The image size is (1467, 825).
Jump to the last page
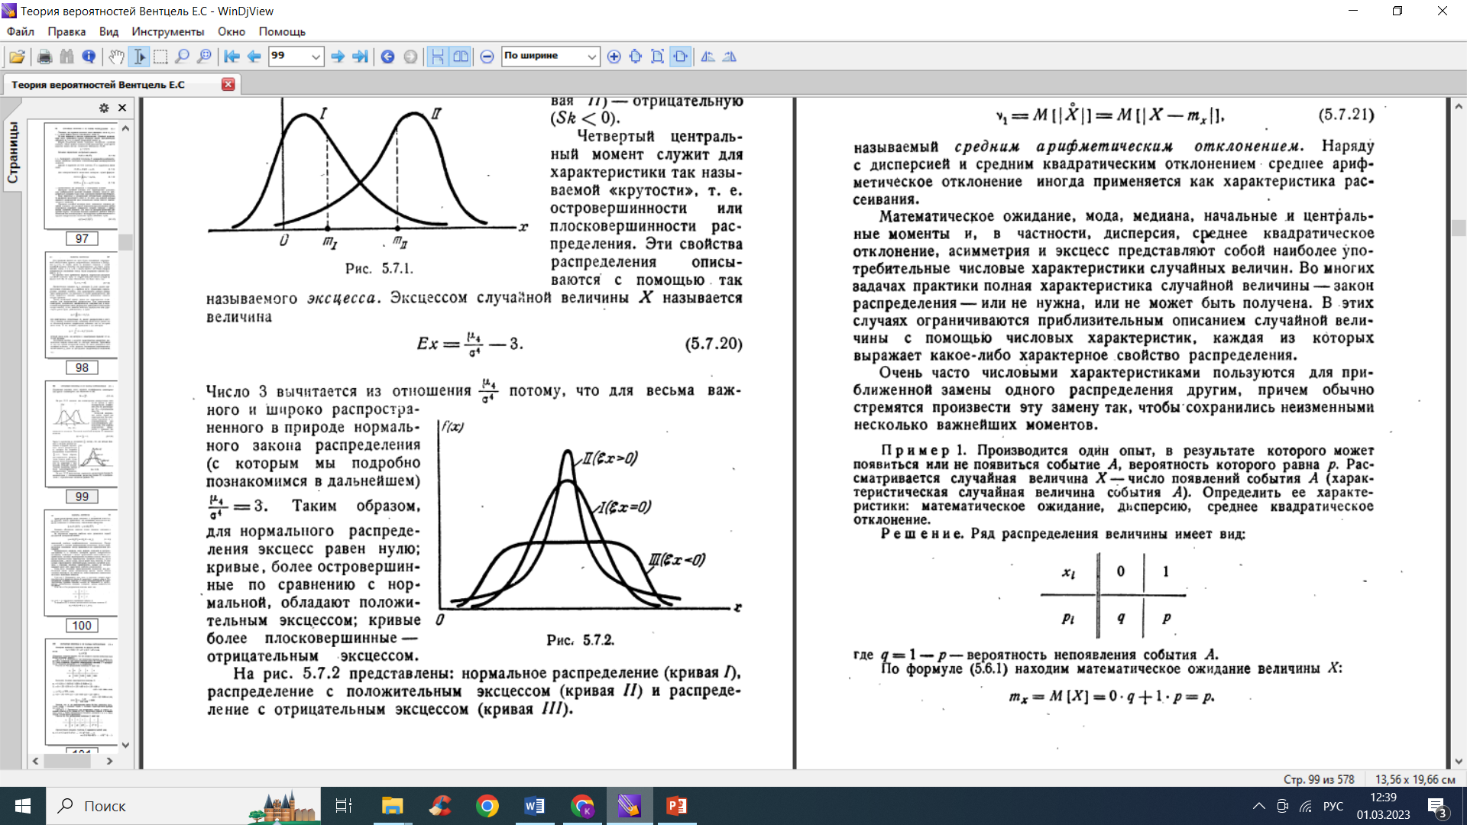coord(360,57)
